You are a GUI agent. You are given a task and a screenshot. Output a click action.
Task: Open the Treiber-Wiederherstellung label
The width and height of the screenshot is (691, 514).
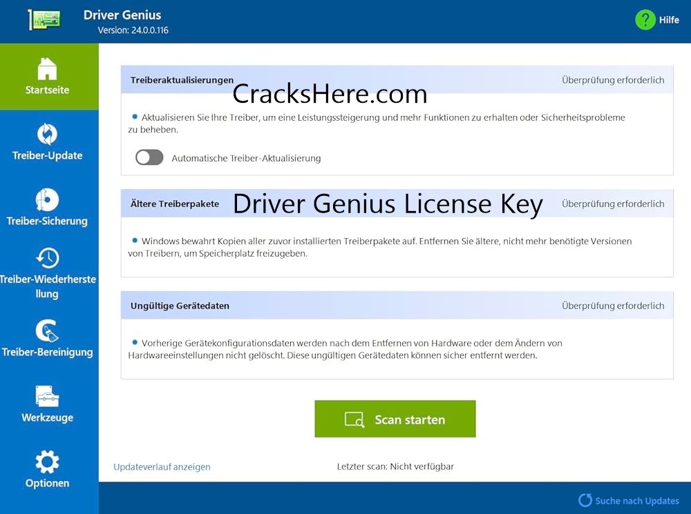48,286
